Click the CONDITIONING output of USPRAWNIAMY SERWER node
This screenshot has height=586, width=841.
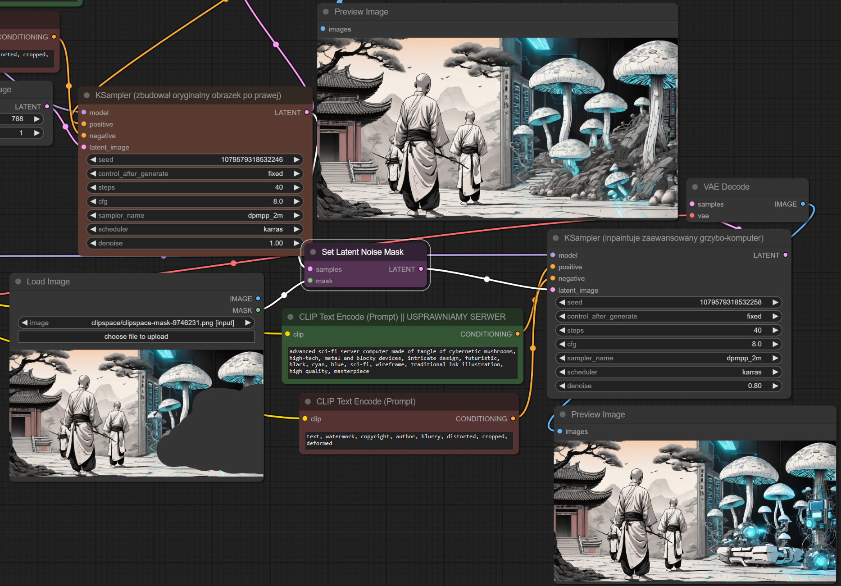pyautogui.click(x=518, y=334)
